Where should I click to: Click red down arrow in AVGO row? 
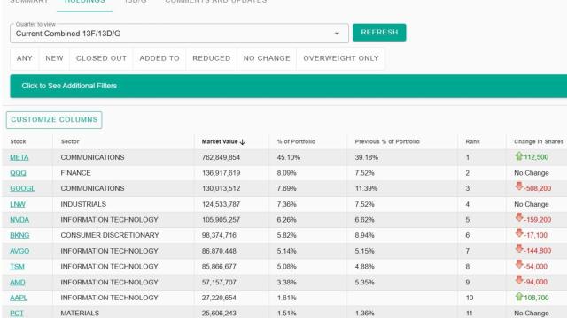pos(519,249)
